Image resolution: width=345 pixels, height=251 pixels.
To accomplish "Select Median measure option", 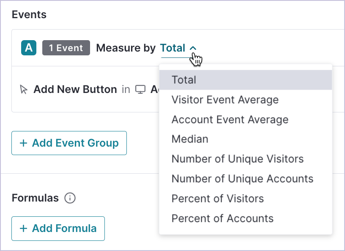I will point(246,139).
